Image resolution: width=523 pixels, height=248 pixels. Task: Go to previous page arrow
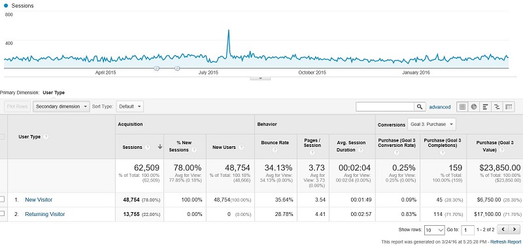(x=503, y=229)
